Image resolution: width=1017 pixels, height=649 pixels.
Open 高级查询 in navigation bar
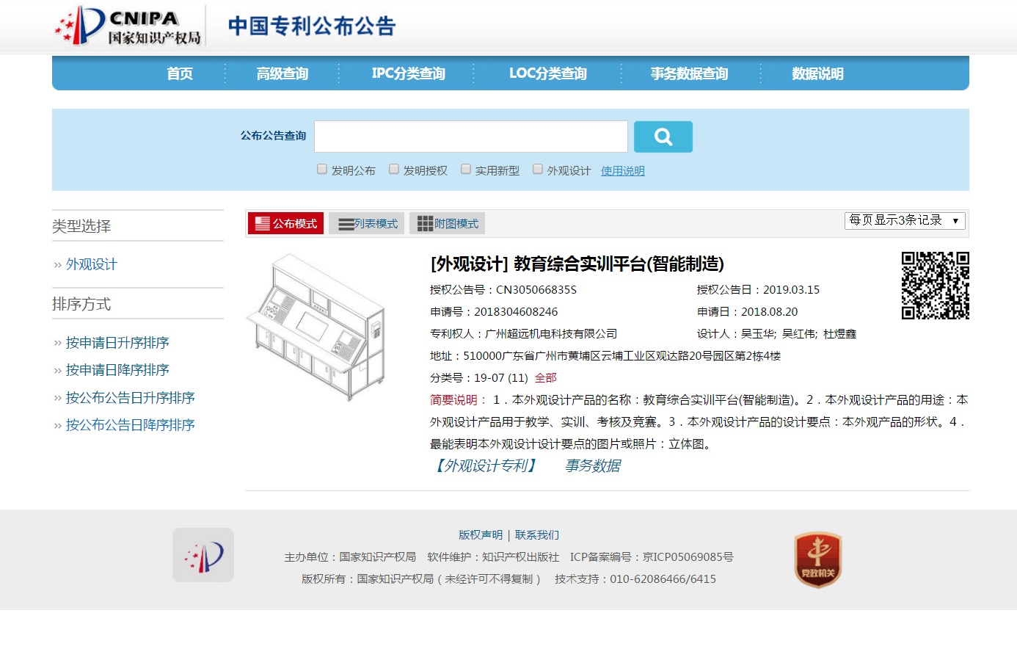[x=282, y=73]
